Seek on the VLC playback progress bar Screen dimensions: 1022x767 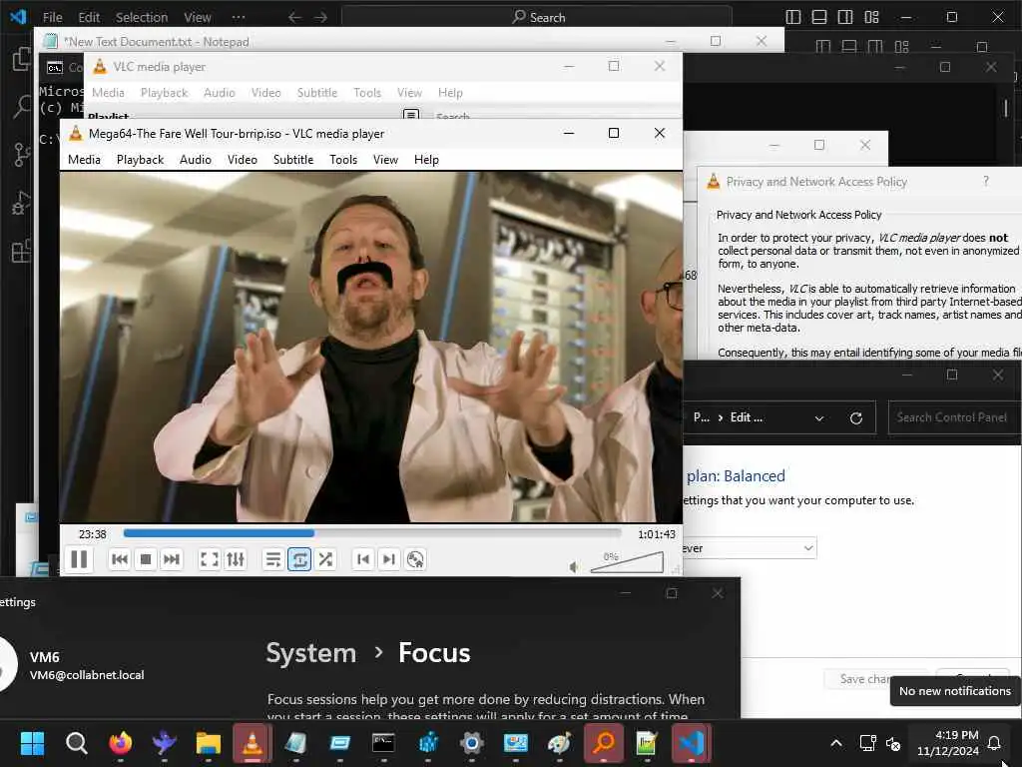372,533
